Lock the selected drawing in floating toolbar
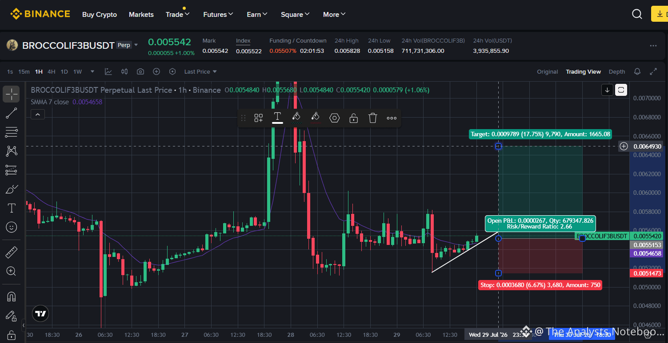The height and width of the screenshot is (343, 668). (354, 118)
